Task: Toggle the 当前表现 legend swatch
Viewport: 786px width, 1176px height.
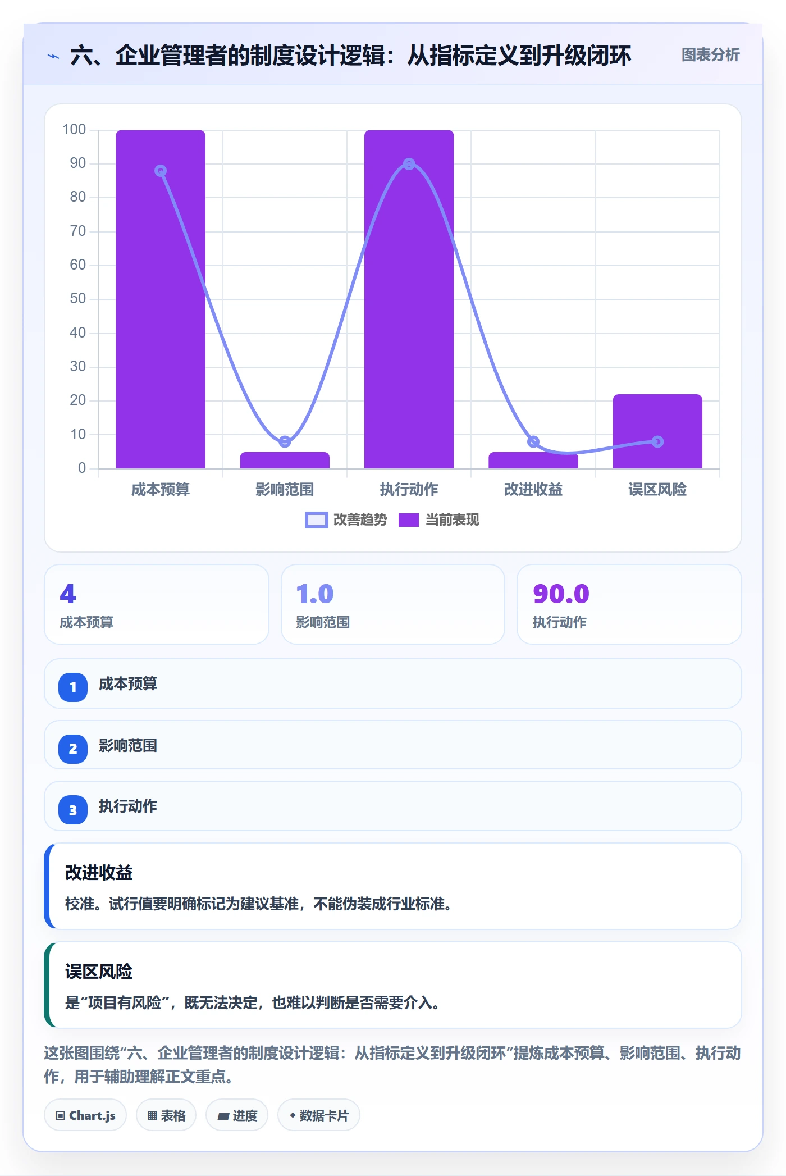Action: pyautogui.click(x=409, y=520)
